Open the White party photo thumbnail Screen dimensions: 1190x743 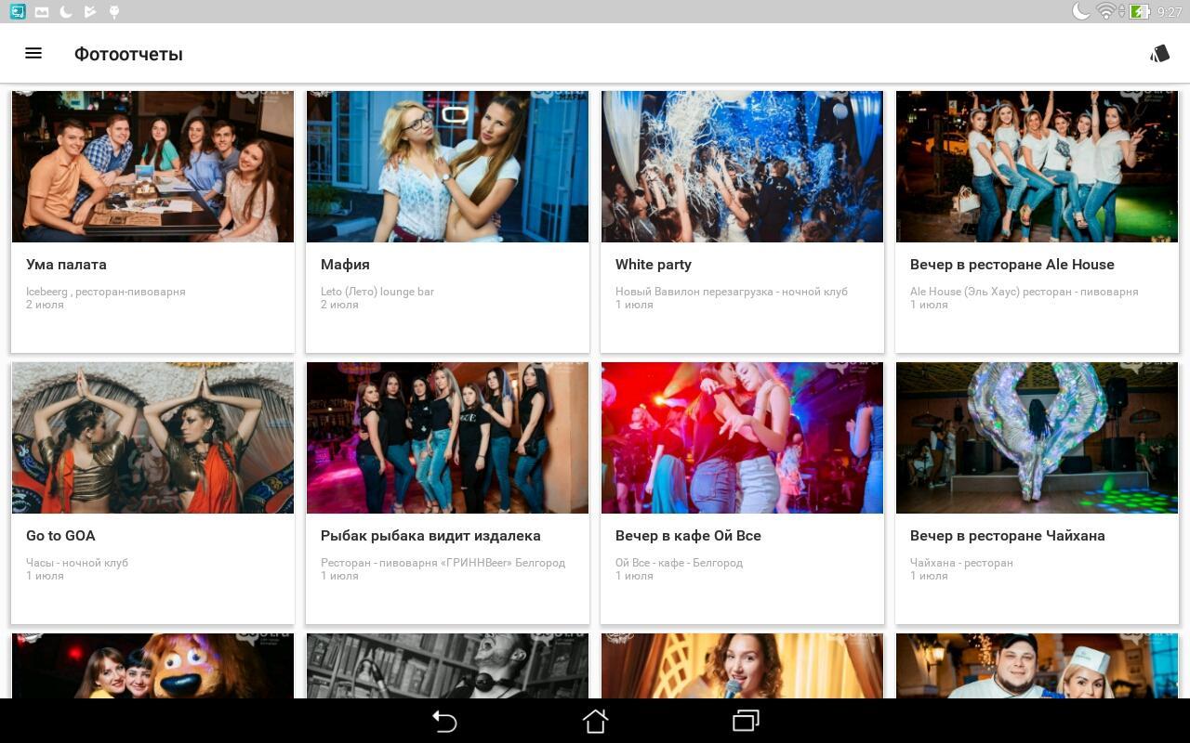(742, 166)
